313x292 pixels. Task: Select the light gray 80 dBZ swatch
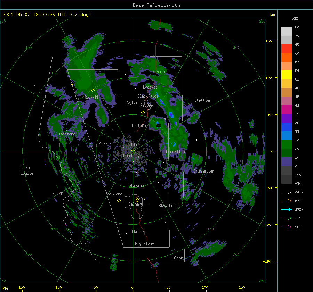pyautogui.click(x=287, y=31)
